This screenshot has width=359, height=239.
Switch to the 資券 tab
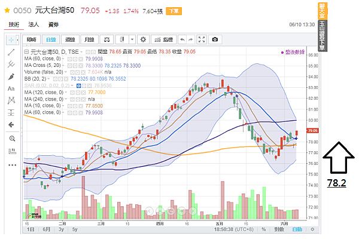click(x=53, y=24)
